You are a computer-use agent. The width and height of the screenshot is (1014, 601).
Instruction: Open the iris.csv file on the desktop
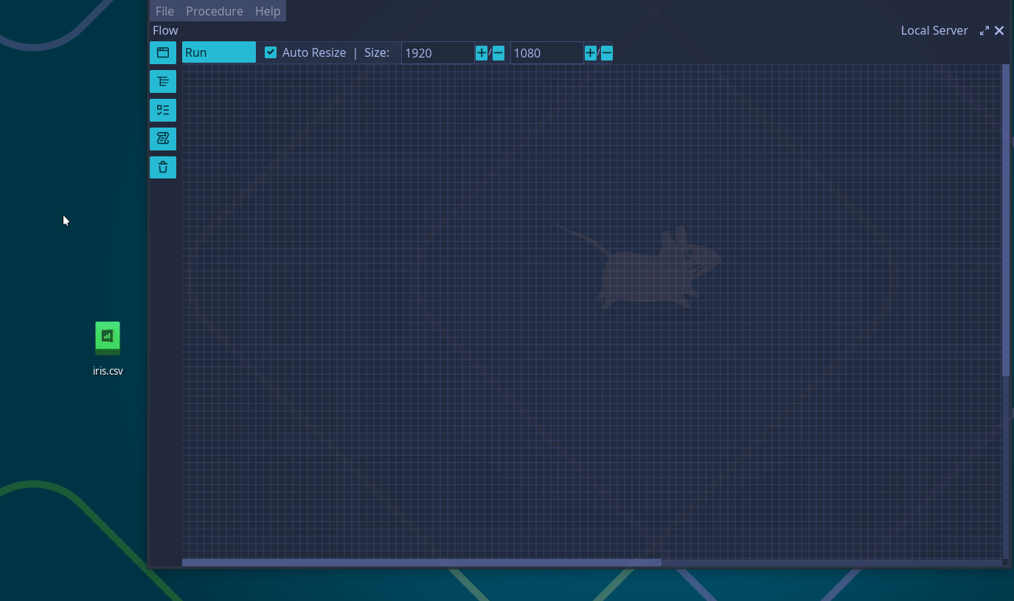click(108, 339)
